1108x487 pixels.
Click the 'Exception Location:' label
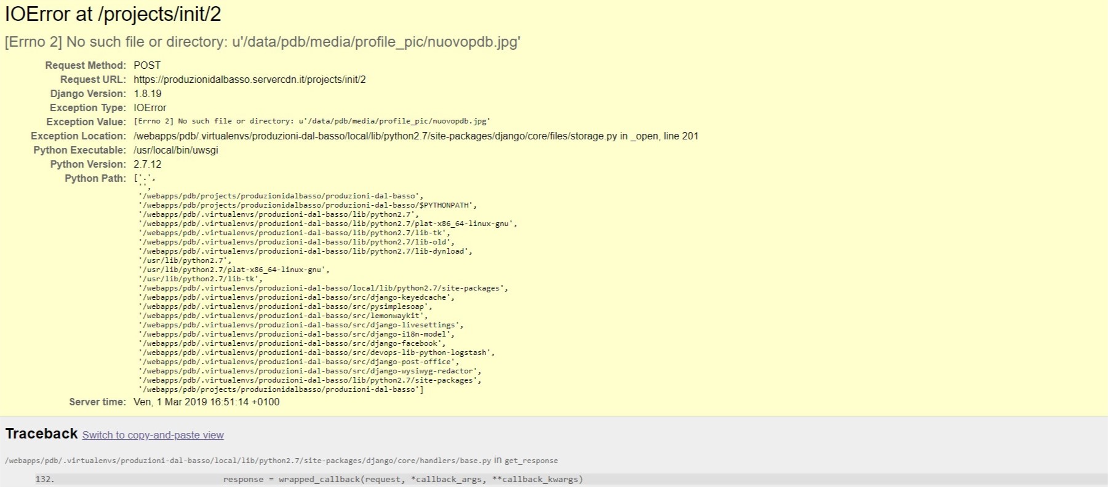(x=78, y=136)
